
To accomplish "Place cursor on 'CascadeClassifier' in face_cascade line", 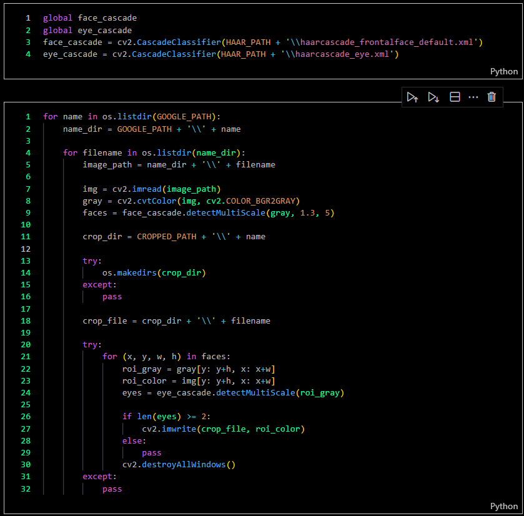I will 179,42.
